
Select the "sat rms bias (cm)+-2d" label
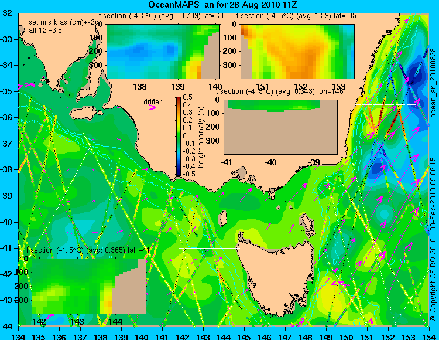click(x=64, y=22)
